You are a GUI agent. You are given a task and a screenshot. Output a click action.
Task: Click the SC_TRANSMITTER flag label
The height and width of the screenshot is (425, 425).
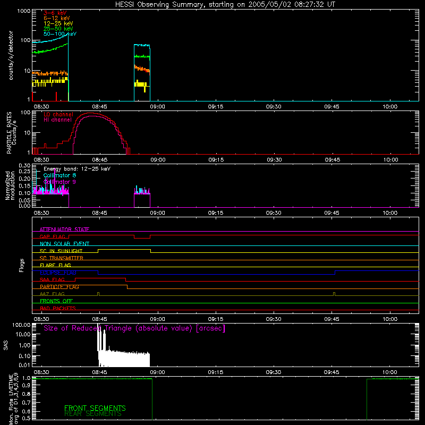click(x=61, y=258)
